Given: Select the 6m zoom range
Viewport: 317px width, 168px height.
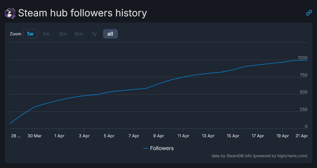Looking at the screenshot, I should (79, 34).
